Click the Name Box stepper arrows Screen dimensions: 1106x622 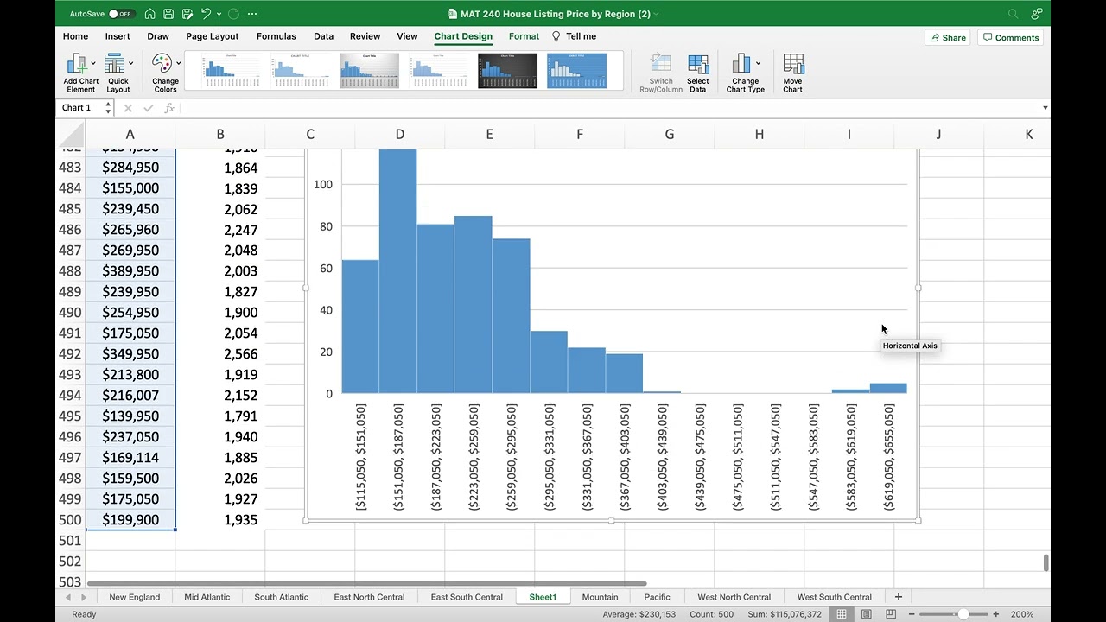pyautogui.click(x=108, y=108)
